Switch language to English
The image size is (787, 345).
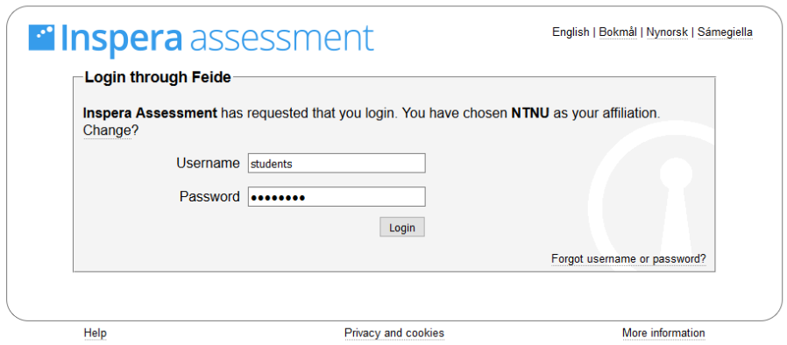(571, 32)
